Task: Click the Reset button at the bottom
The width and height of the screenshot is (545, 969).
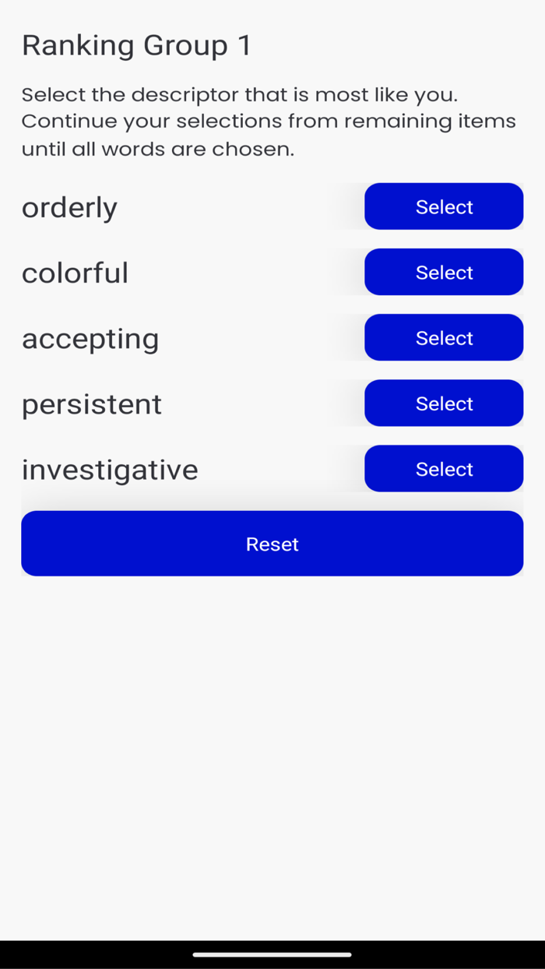Action: tap(272, 543)
